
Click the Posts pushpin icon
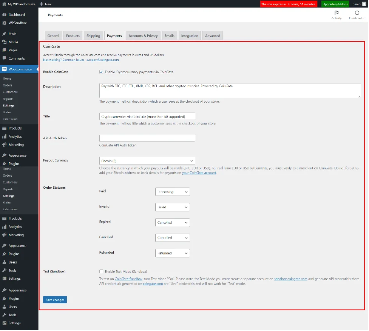click(4, 34)
